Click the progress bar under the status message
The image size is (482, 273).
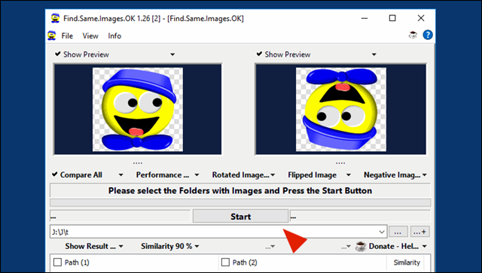[x=240, y=202]
